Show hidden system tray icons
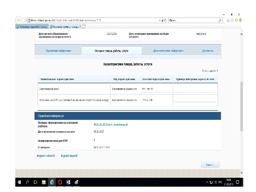This screenshot has width=256, height=192. (x=207, y=182)
